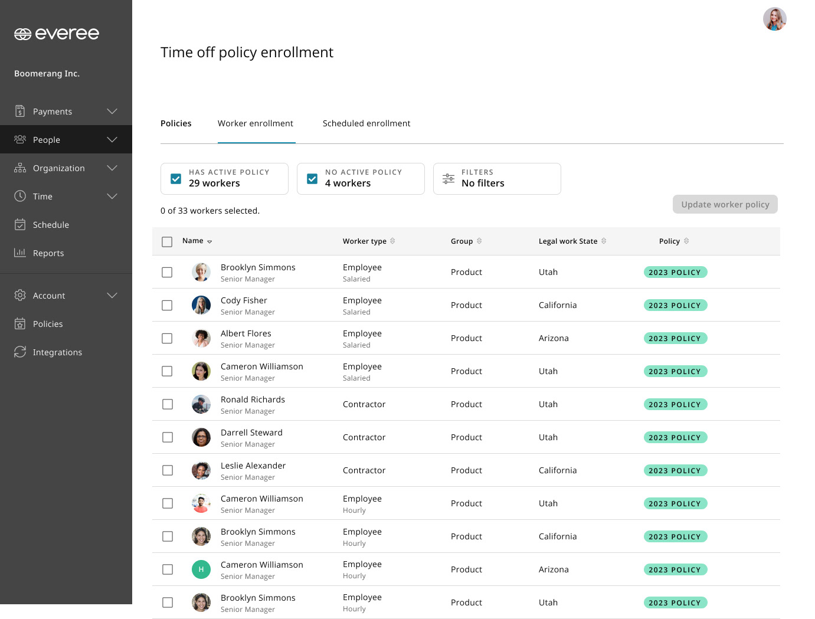
Task: Click the Payments icon in sidebar
Action: coord(20,111)
